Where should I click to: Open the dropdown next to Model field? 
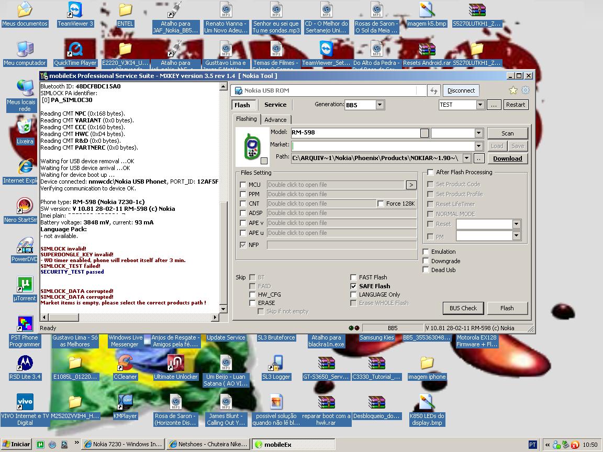[479, 133]
